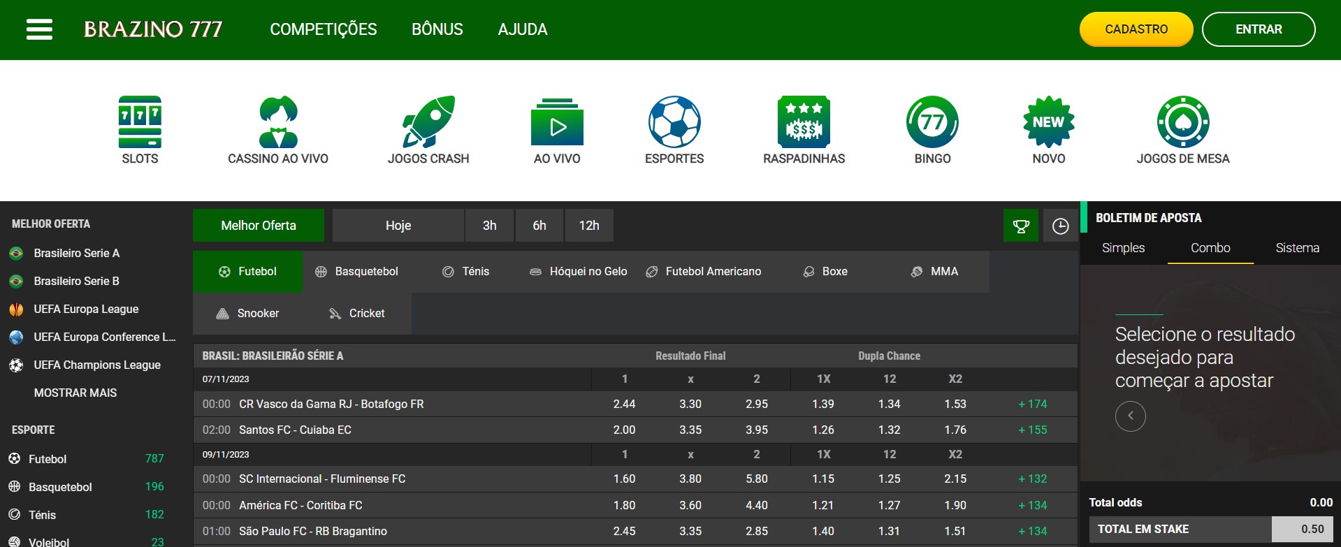This screenshot has height=547, width=1341.
Task: Select the Basquetebol sport tab
Action: point(356,271)
